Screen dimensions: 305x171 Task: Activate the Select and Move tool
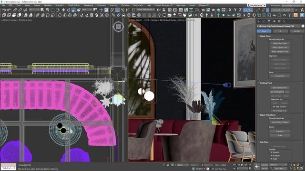tap(63, 9)
